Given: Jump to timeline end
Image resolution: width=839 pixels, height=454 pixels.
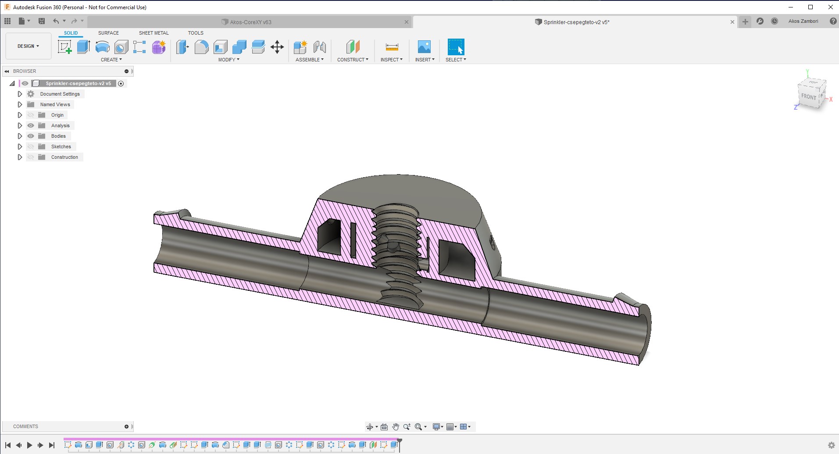Looking at the screenshot, I should pos(52,445).
